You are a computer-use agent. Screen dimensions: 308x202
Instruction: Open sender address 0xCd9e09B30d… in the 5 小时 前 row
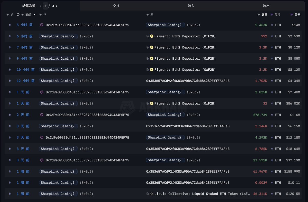(x=87, y=25)
